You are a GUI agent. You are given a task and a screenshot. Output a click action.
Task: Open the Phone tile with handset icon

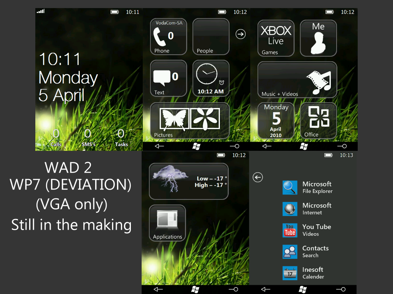[168, 37]
